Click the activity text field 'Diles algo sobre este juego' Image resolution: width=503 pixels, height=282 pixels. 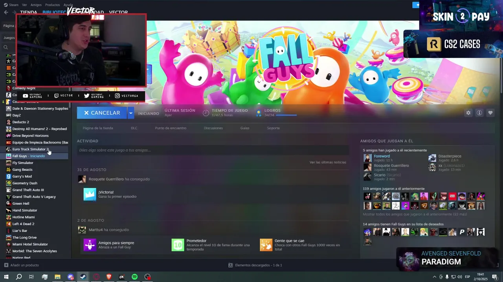213,150
